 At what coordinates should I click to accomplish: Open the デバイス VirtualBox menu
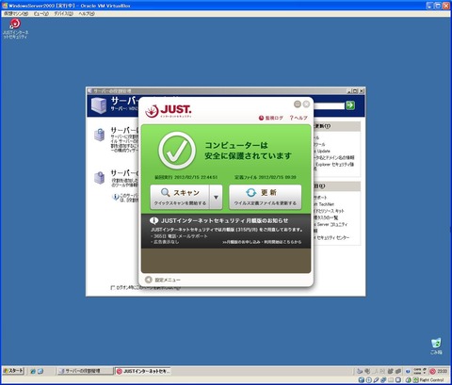pos(63,14)
